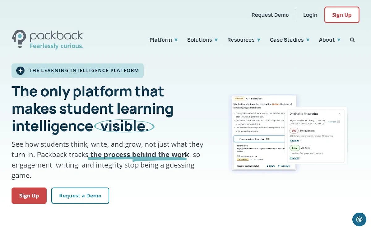Click 'Last ran: 11/9/2025 at 6:49 AM CST' text
This screenshot has height=231, width=371.
click(307, 124)
